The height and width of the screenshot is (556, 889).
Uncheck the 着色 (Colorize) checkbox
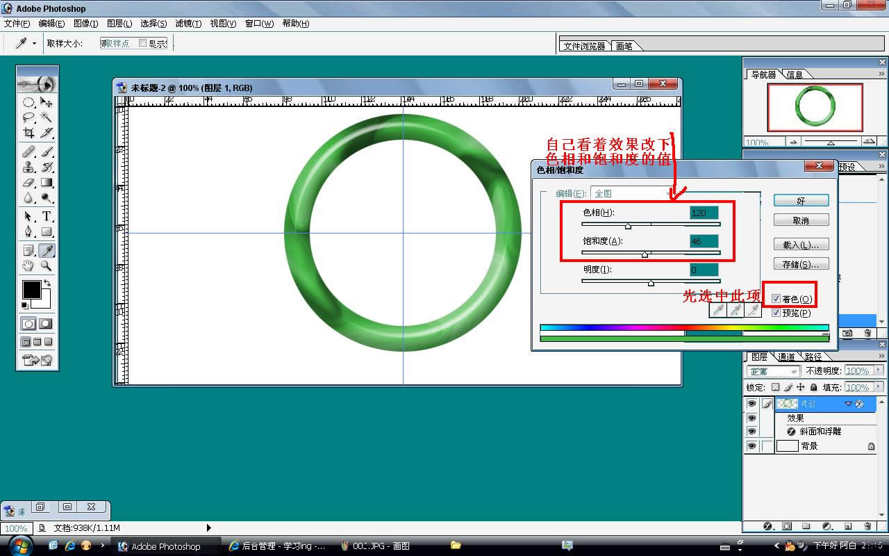click(x=776, y=299)
